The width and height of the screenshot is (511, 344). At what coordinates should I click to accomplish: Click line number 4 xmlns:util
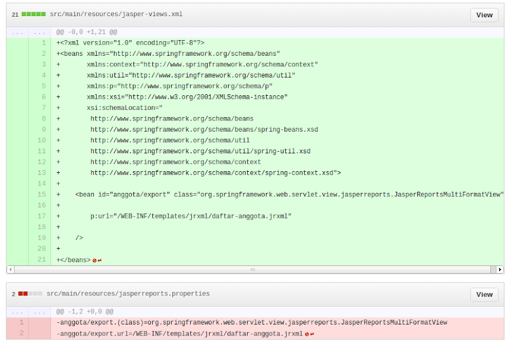pyautogui.click(x=44, y=75)
